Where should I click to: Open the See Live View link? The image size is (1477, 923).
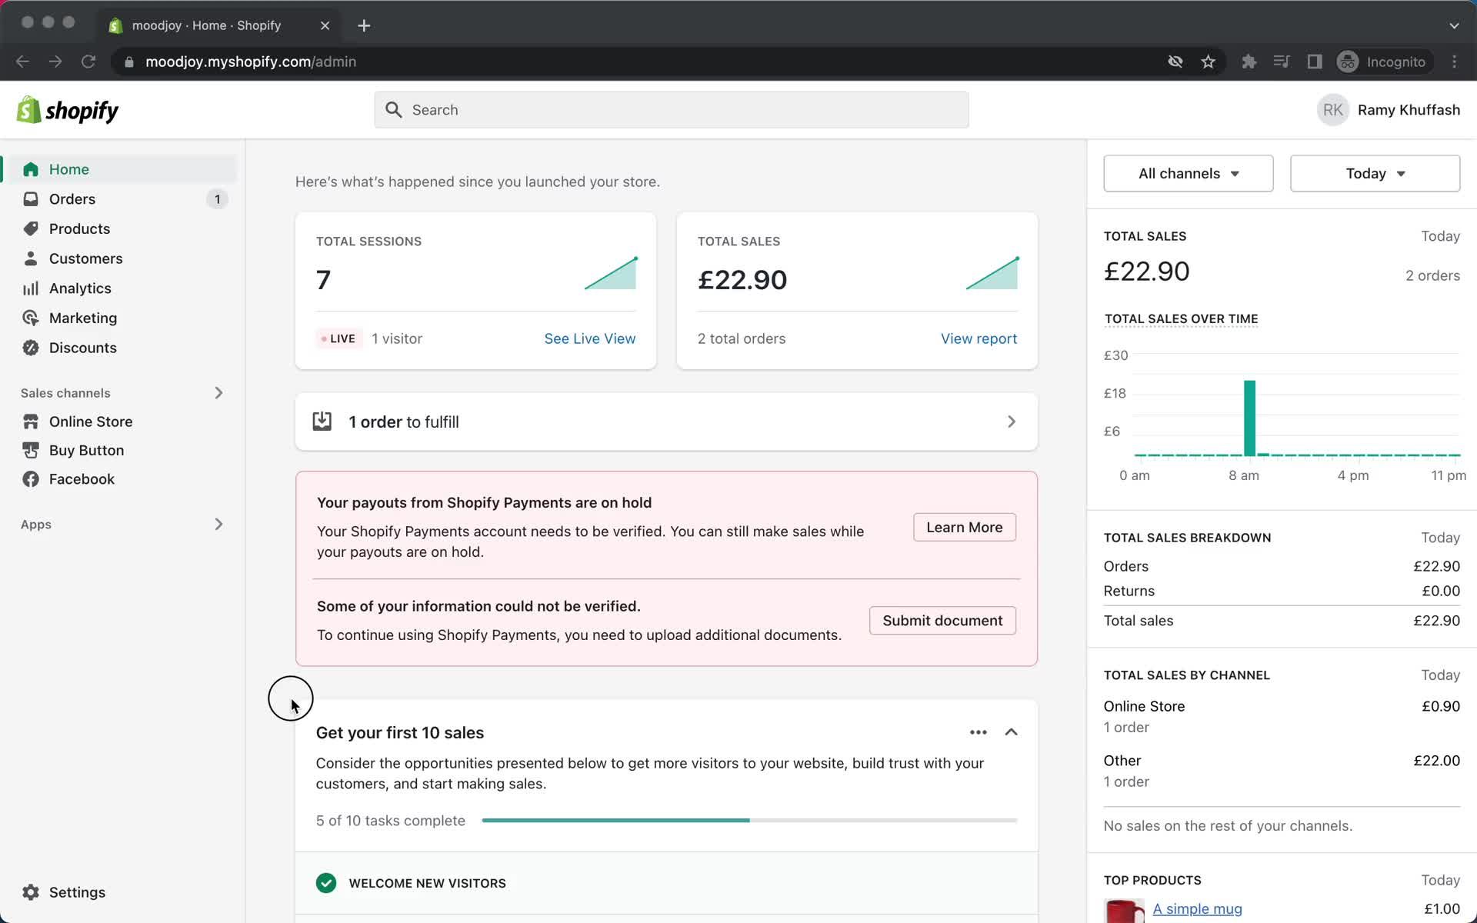(589, 338)
